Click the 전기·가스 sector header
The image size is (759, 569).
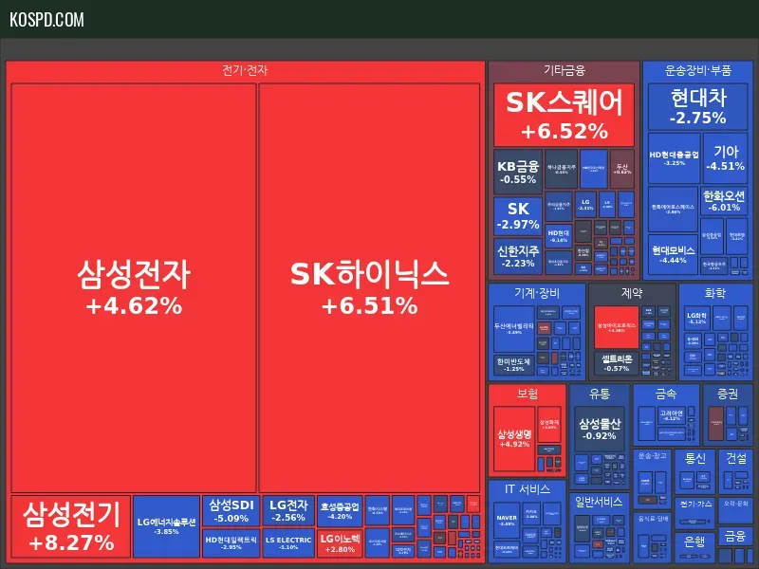click(695, 504)
